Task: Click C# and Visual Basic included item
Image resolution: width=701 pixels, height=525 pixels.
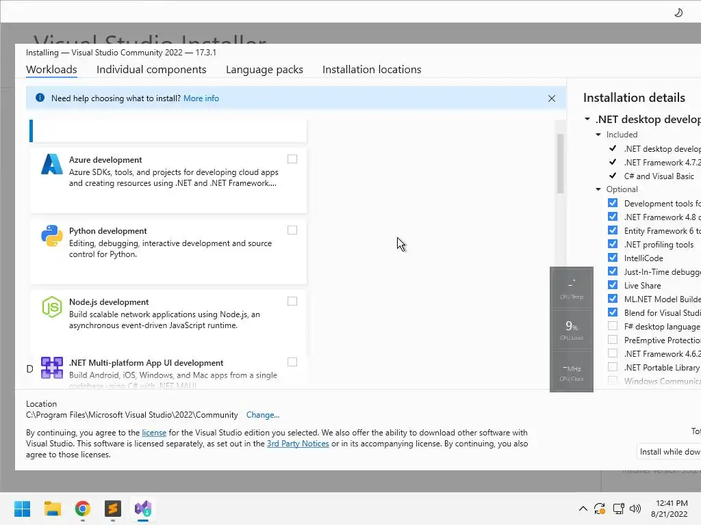Action: pos(659,176)
